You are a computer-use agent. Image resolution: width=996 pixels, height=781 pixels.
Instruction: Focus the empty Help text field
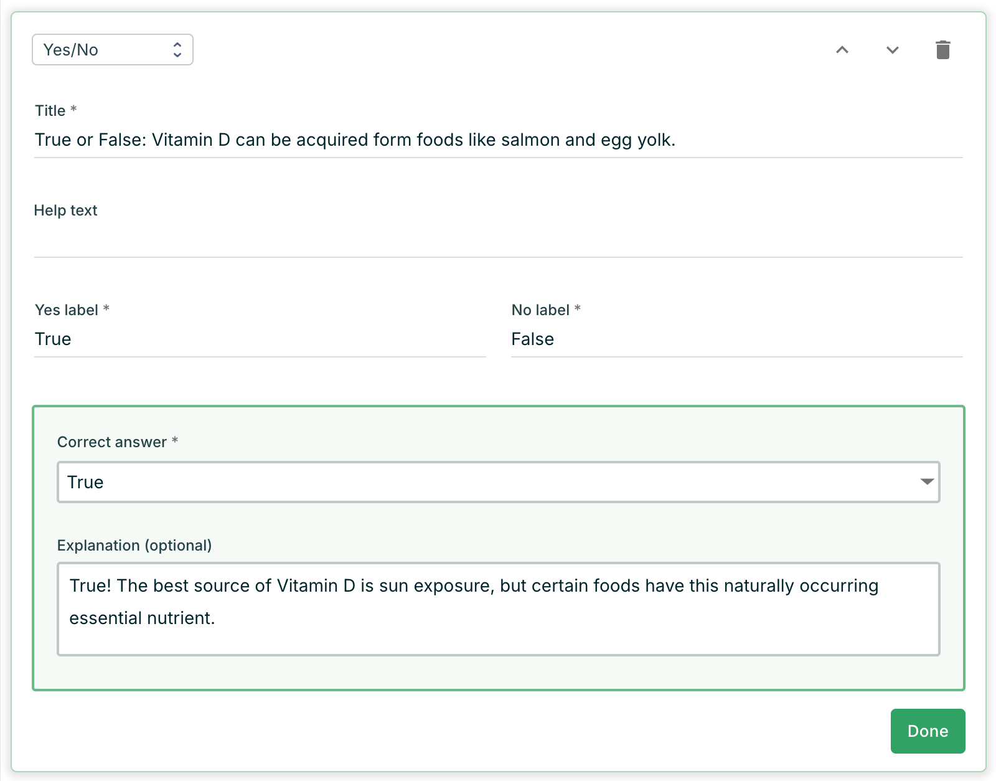pyautogui.click(x=498, y=240)
